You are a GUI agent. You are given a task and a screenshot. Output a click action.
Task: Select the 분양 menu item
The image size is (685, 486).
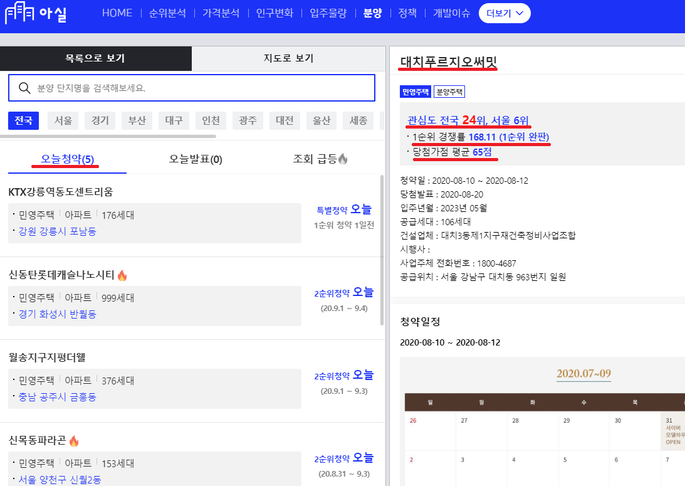coord(373,13)
